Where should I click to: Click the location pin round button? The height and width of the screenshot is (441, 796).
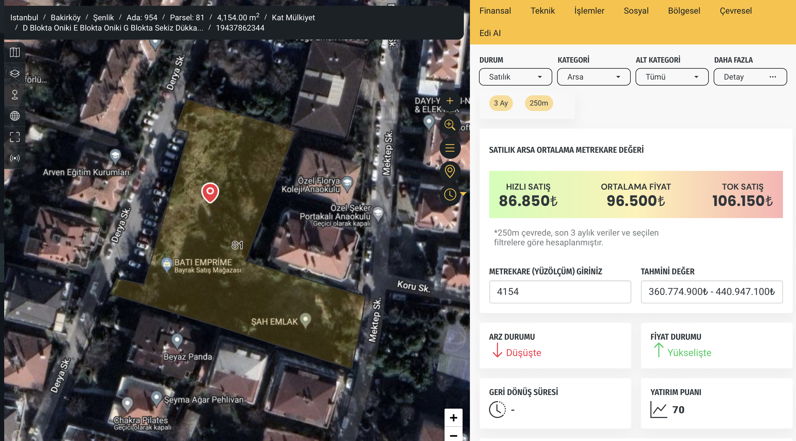click(x=450, y=171)
